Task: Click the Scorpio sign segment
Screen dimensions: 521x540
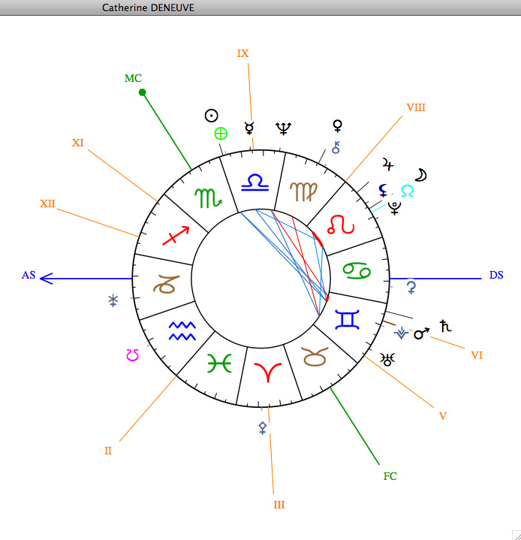Action: [x=208, y=198]
